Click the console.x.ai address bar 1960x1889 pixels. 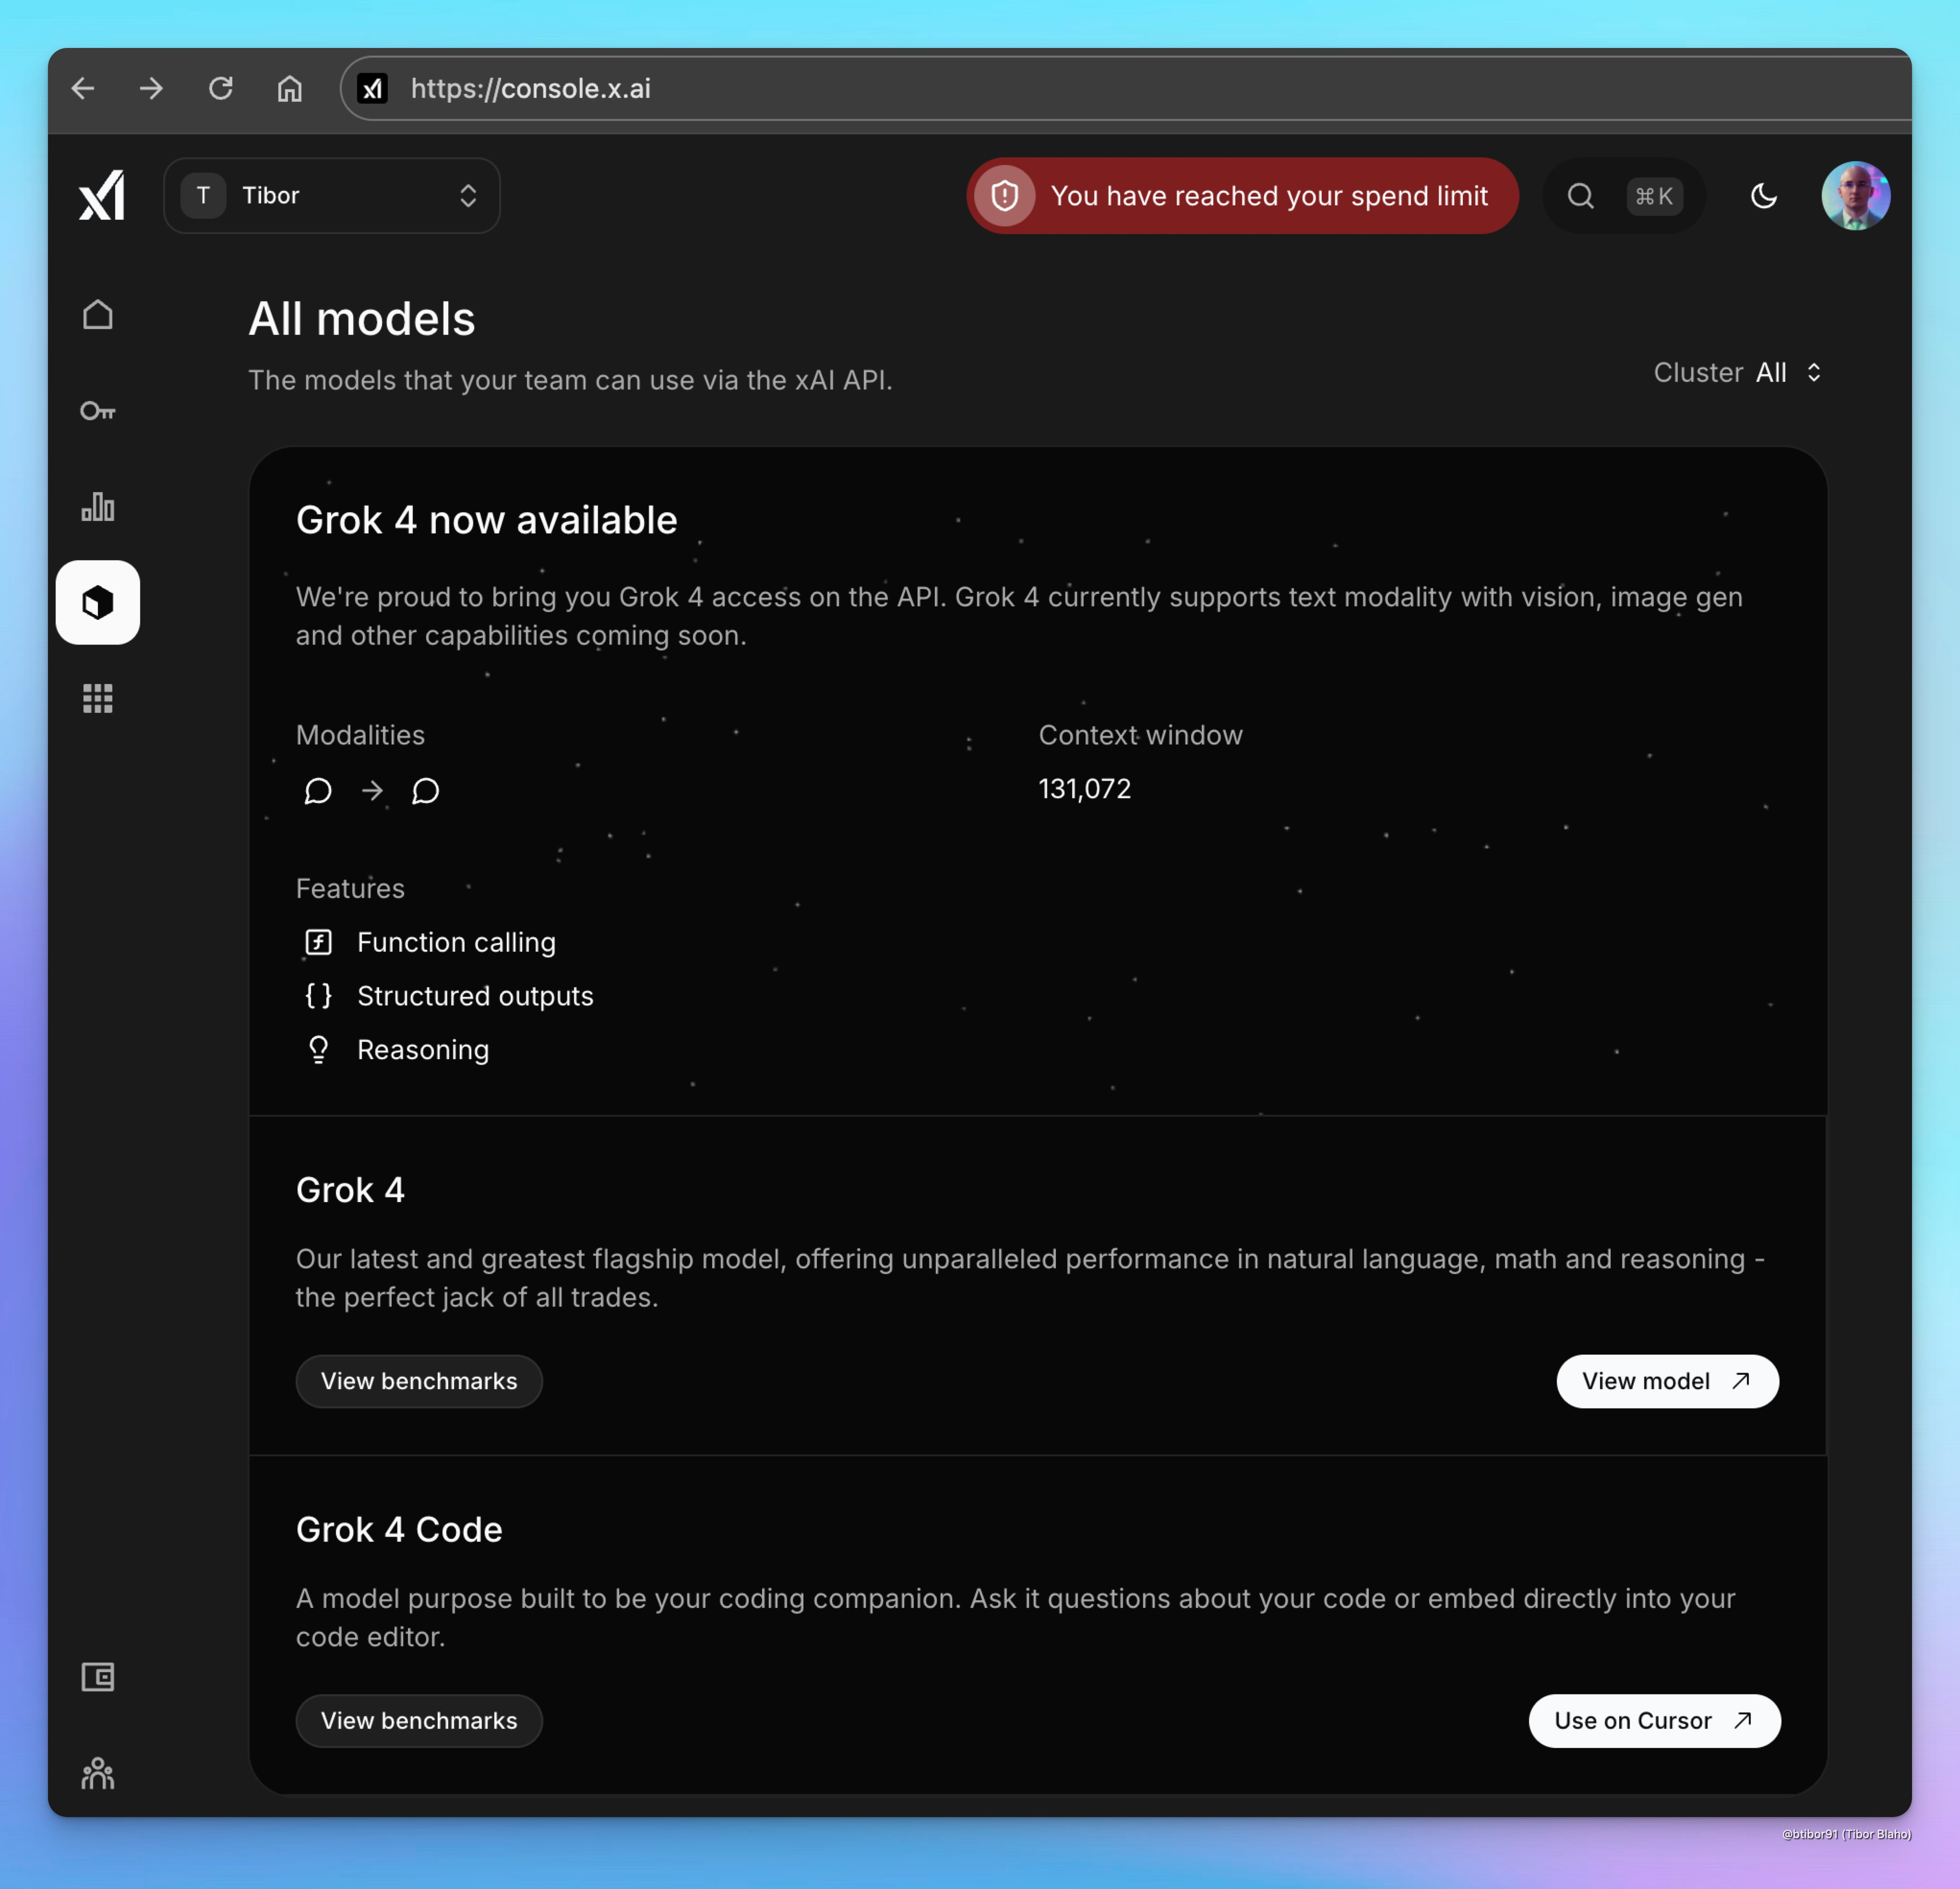pos(1000,89)
